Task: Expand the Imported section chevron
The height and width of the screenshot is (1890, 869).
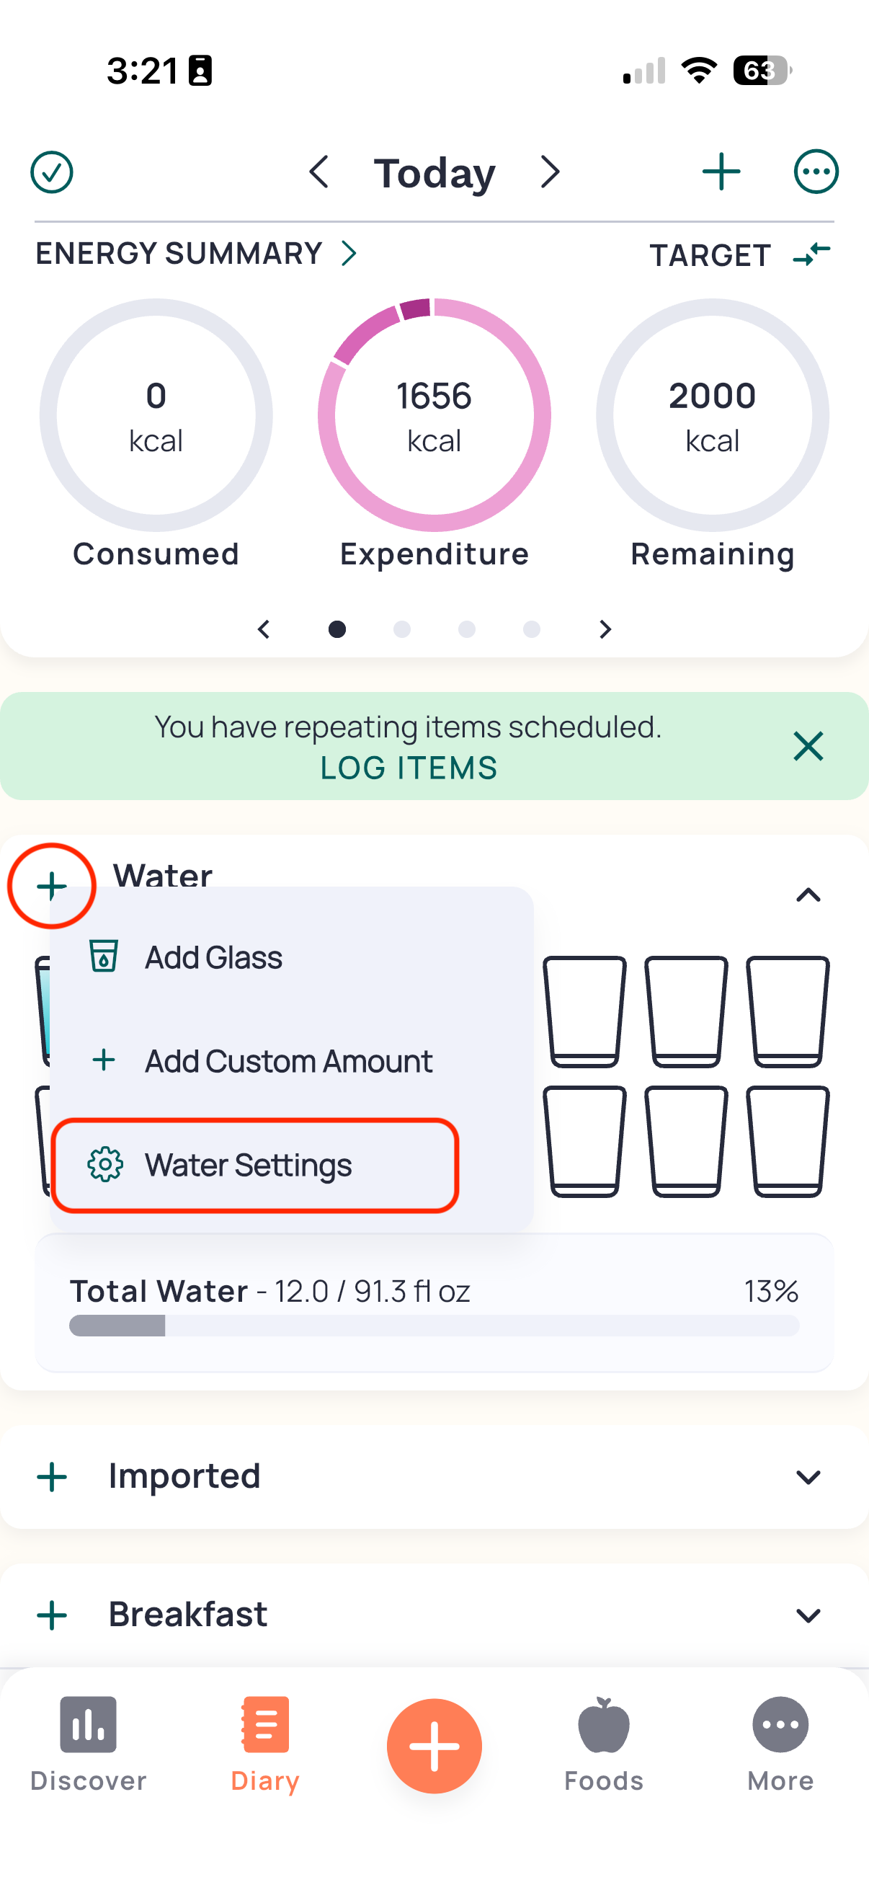Action: [x=808, y=1477]
